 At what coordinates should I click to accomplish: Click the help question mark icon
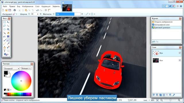[181, 6]
